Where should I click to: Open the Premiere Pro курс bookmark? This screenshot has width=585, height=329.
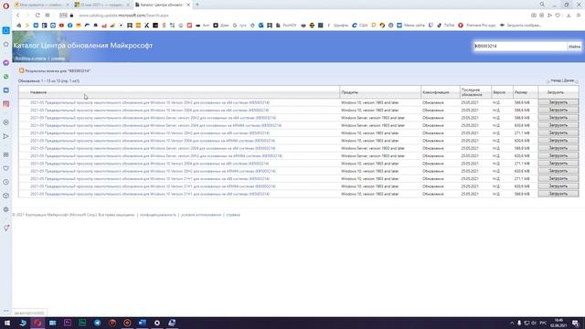click(477, 26)
